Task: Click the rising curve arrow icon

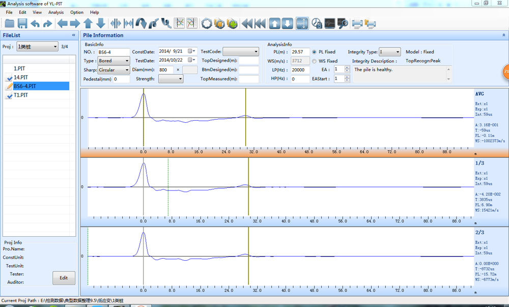Action: click(x=154, y=23)
